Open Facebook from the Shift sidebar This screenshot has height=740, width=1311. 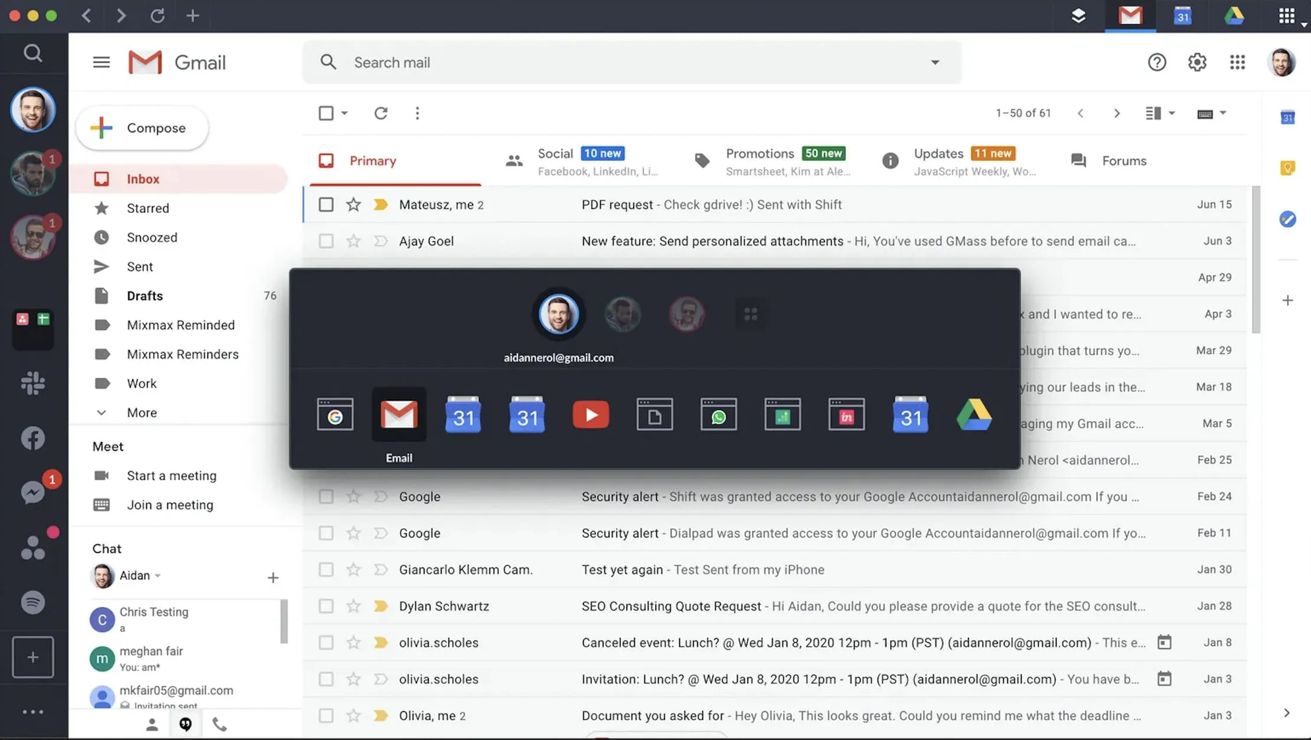(x=33, y=438)
